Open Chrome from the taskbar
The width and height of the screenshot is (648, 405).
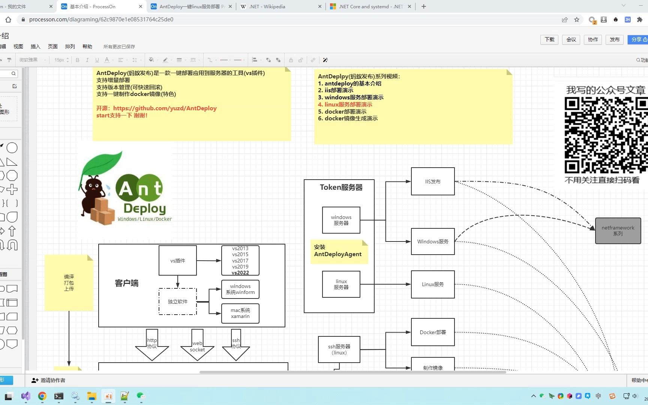tap(42, 396)
